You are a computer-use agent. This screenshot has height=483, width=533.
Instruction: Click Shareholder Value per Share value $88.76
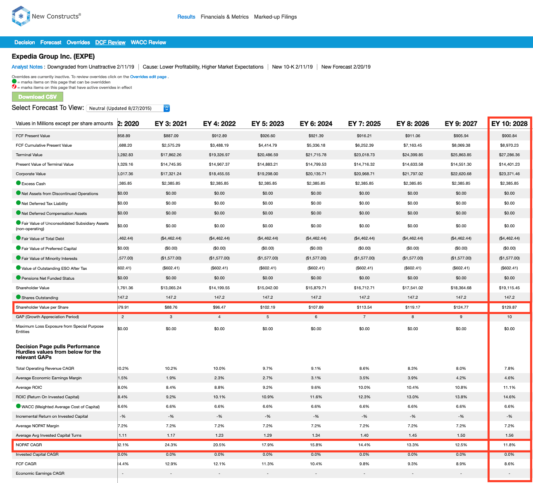(x=171, y=307)
